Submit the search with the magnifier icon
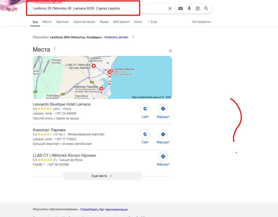Image resolution: width=278 pixels, height=217 pixels. coord(206,8)
